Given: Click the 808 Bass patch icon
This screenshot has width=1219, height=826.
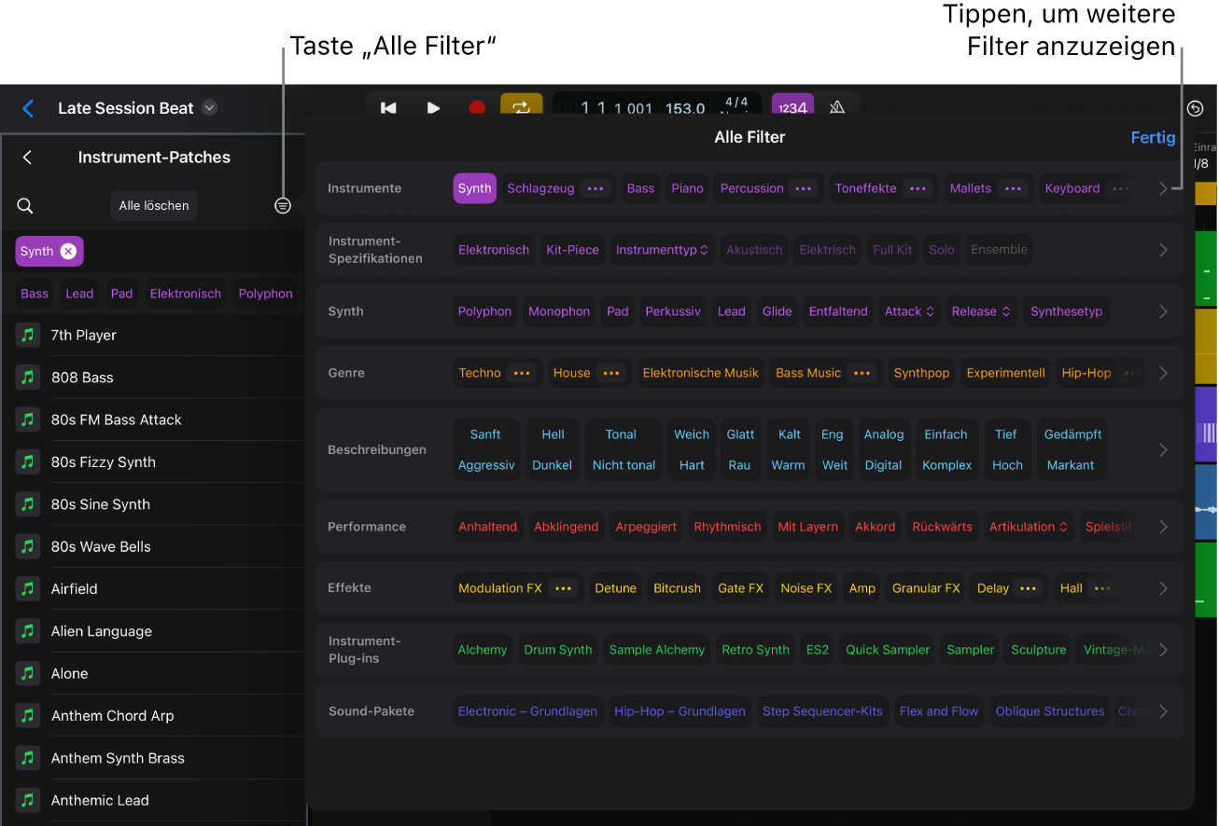Looking at the screenshot, I should (x=28, y=378).
